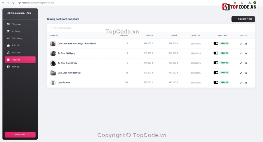Click Giá gốc column header
This screenshot has width=263, height=142.
click(x=174, y=35)
